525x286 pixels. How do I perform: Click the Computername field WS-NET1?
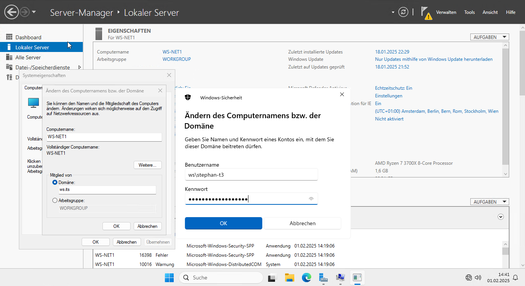point(104,137)
